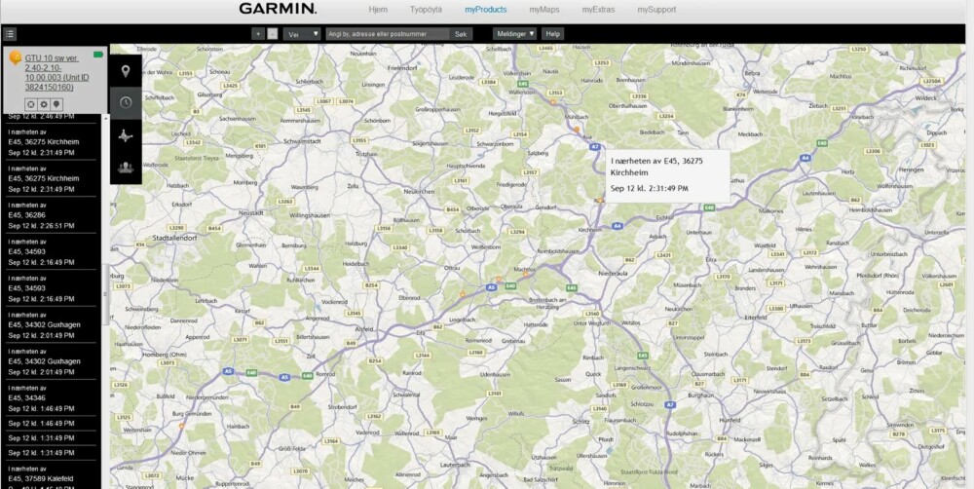Viewport: 974px width, 489px height.
Task: Select orange track point near Wallenstein
Action: pyautogui.click(x=552, y=101)
